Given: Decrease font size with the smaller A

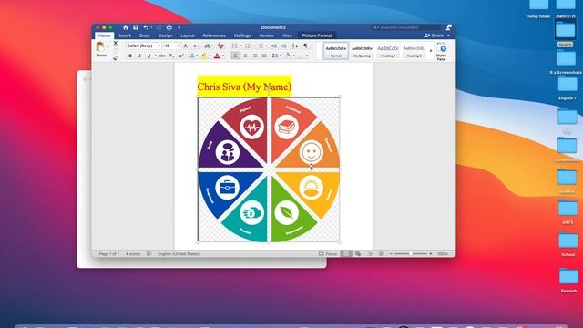Looking at the screenshot, I should pyautogui.click(x=196, y=46).
